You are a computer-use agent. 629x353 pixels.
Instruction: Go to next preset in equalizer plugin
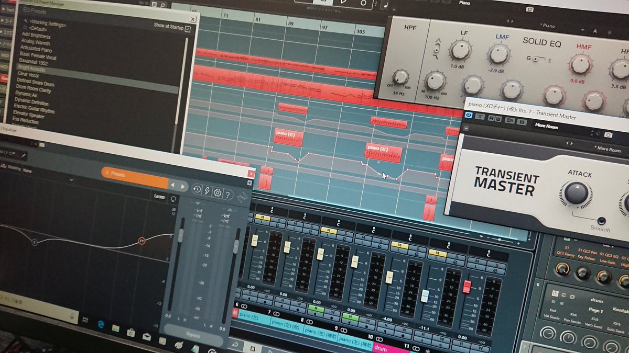tap(182, 186)
